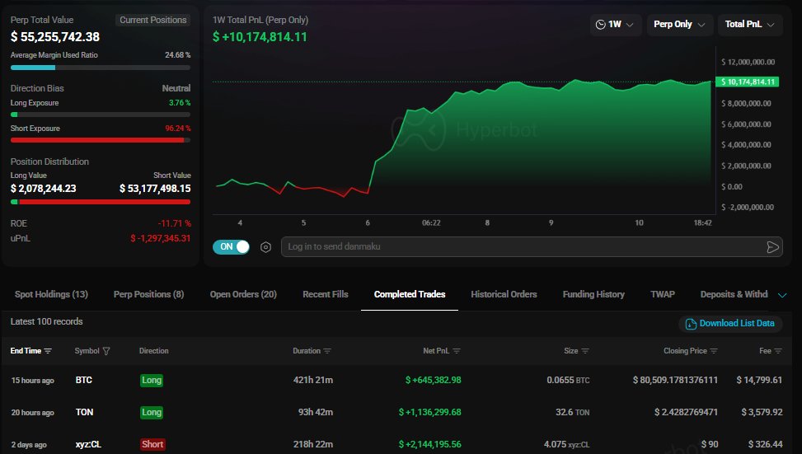Click closing price $80,509.1781376111

[675, 381]
